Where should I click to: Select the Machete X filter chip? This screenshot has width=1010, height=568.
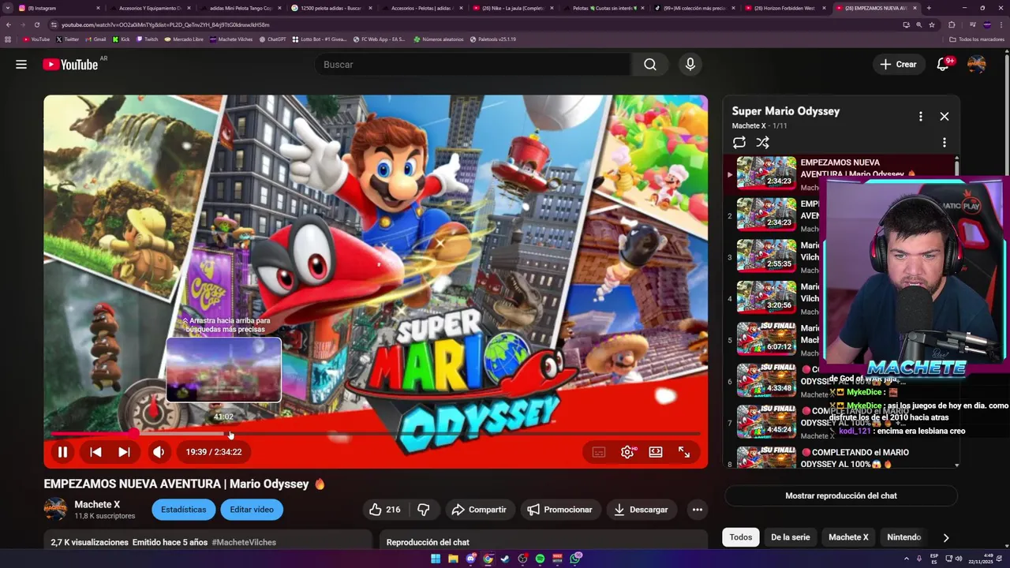[848, 537]
